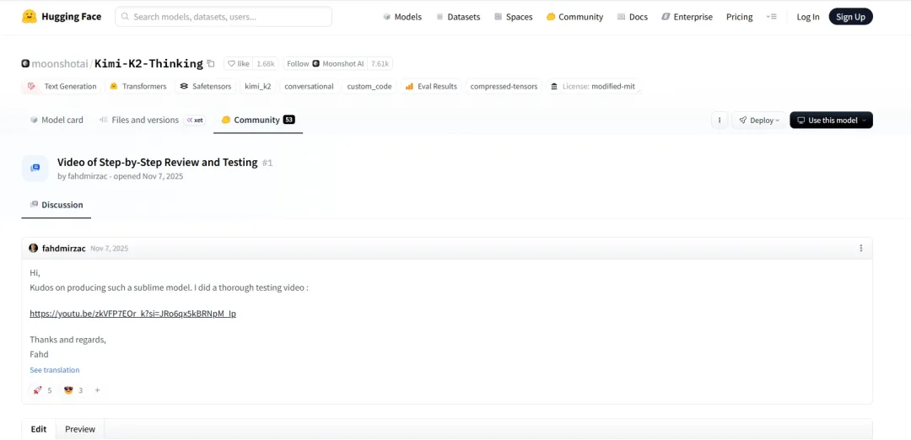Click the Hugging Face logo
This screenshot has width=911, height=440.
pos(62,17)
